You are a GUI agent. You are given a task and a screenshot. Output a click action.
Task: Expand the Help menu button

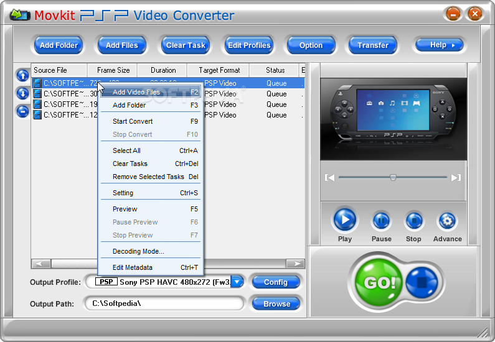[439, 45]
